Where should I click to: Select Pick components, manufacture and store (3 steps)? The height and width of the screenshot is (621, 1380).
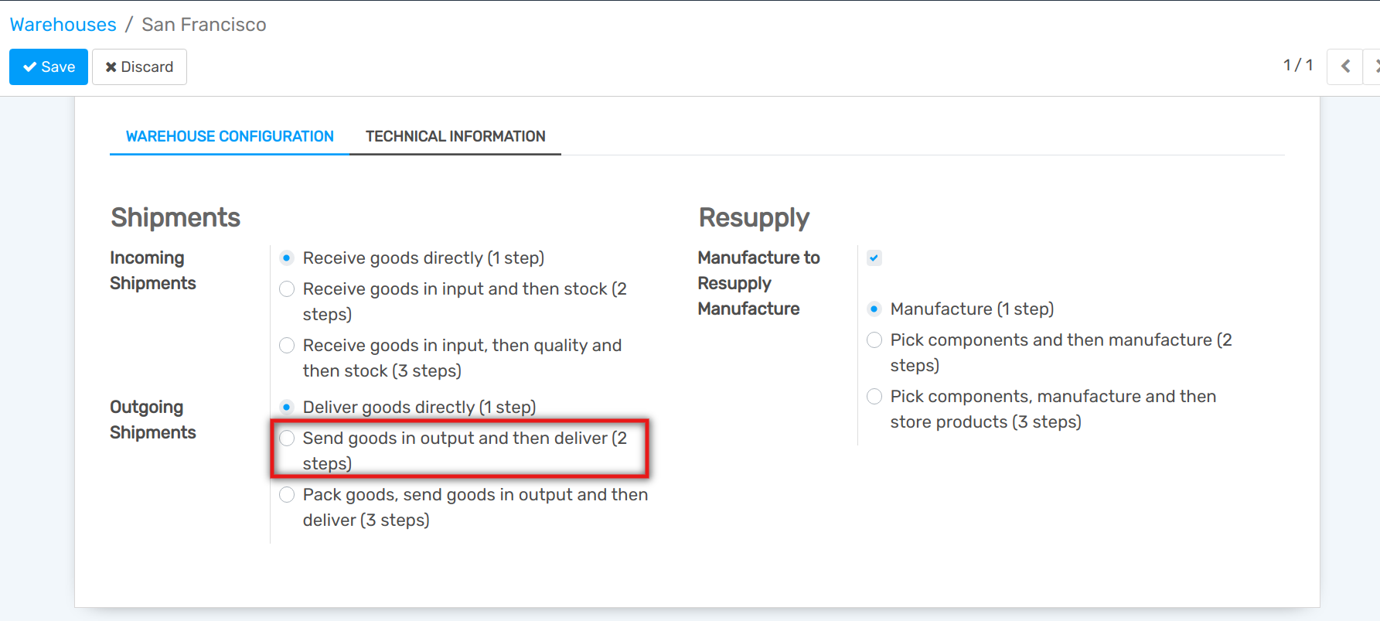(874, 397)
